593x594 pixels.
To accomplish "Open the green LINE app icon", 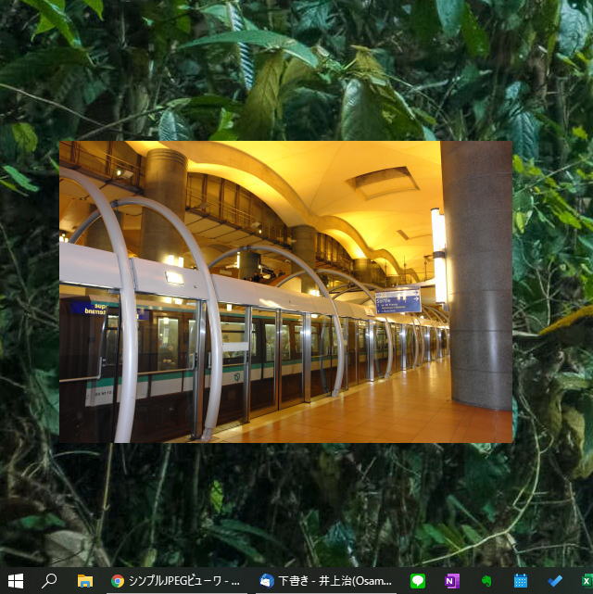I will [418, 581].
